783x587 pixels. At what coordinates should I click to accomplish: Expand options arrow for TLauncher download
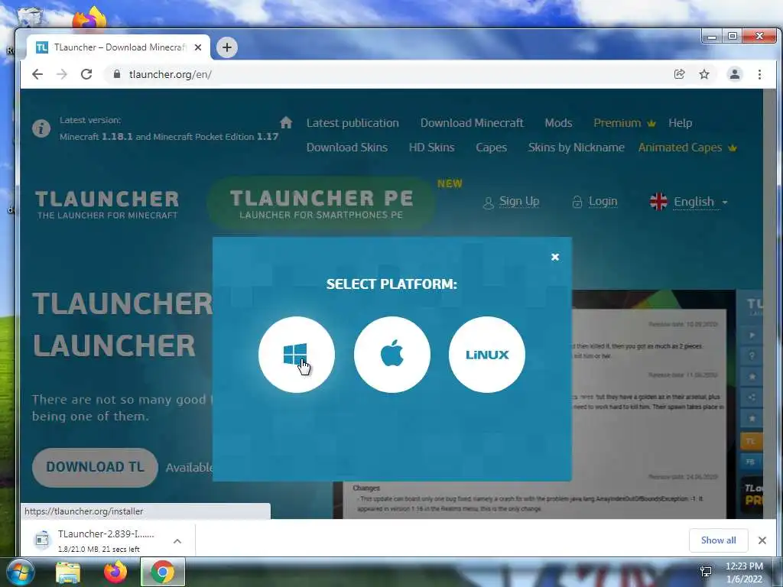[x=177, y=541]
